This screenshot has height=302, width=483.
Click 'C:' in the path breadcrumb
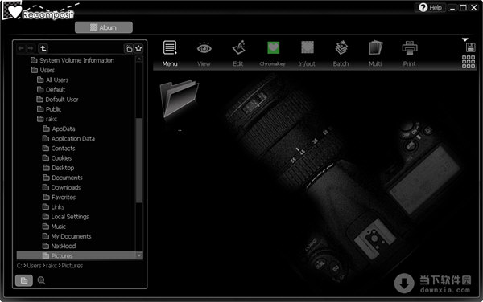click(x=19, y=266)
